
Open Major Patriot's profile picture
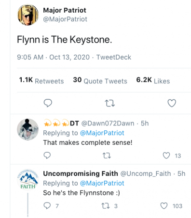(x=28, y=15)
